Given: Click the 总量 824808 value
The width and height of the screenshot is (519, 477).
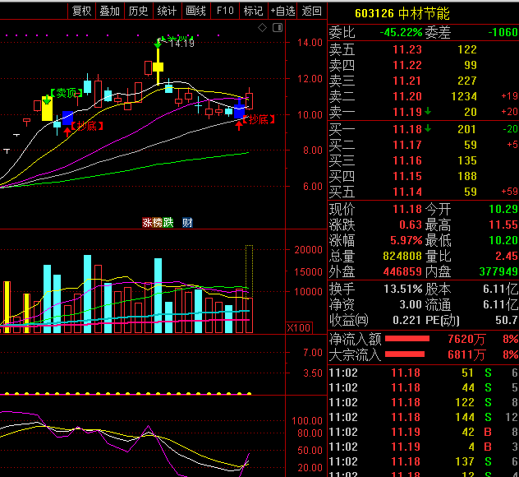Looking at the screenshot, I should tap(402, 256).
